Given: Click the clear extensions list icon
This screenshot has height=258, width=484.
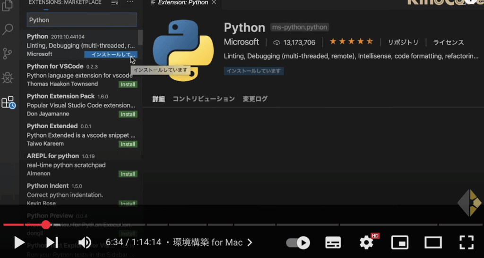Looking at the screenshot, I should coord(114,2).
